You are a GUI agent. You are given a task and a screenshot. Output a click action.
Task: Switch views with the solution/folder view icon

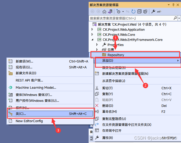coord(110,11)
